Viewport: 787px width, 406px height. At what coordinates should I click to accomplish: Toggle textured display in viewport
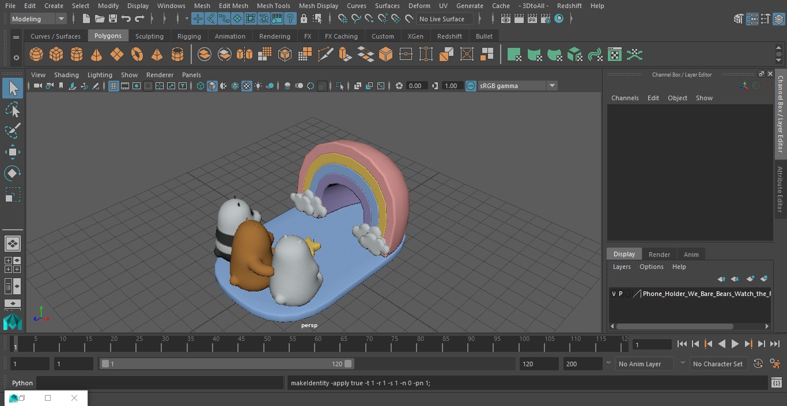coord(247,86)
